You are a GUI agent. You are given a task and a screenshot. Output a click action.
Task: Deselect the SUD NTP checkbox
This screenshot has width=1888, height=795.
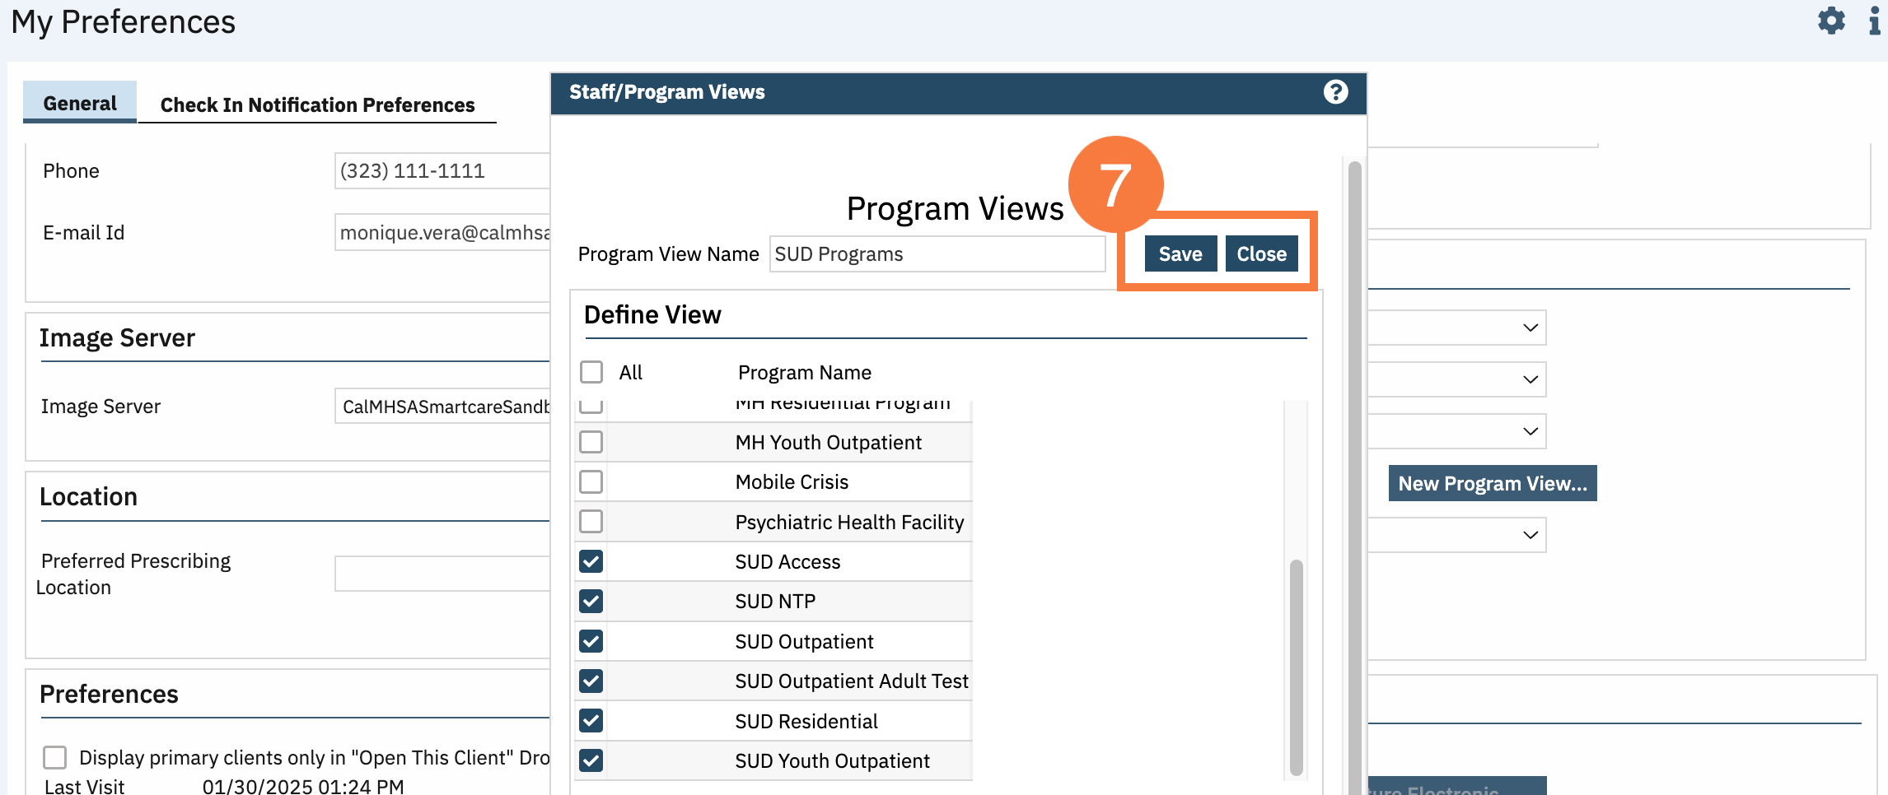(591, 601)
